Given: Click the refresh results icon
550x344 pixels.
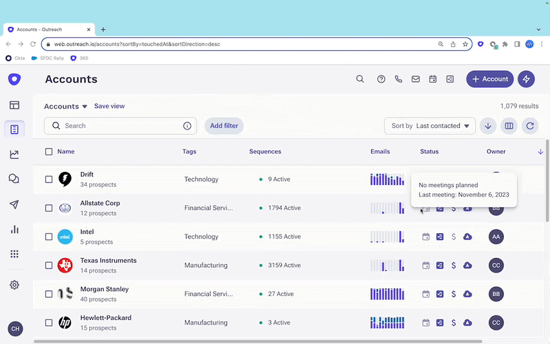Looking at the screenshot, I should point(529,126).
